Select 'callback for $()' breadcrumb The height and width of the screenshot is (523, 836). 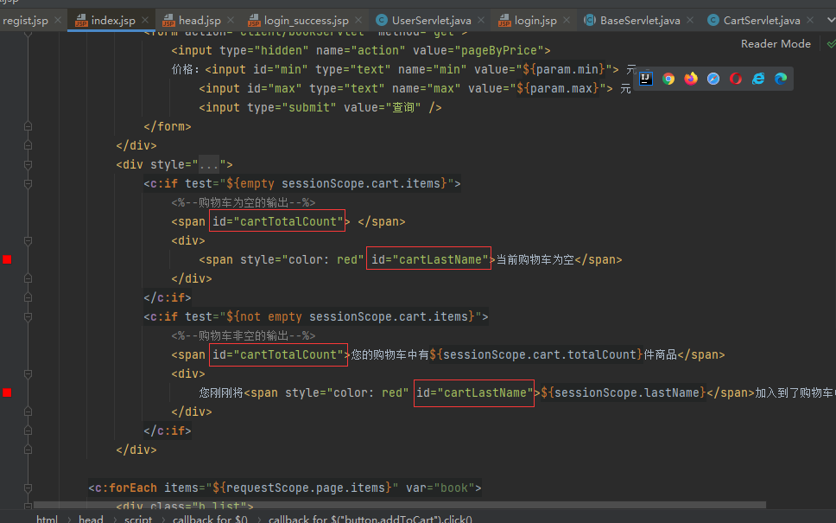tap(210, 519)
